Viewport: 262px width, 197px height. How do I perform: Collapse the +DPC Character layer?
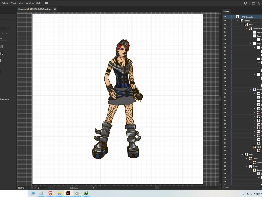click(x=234, y=17)
